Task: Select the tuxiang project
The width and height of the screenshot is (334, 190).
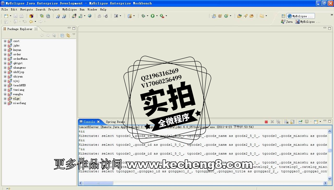Action: tap(19, 90)
